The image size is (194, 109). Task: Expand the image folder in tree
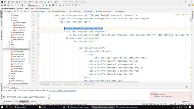[9, 18]
